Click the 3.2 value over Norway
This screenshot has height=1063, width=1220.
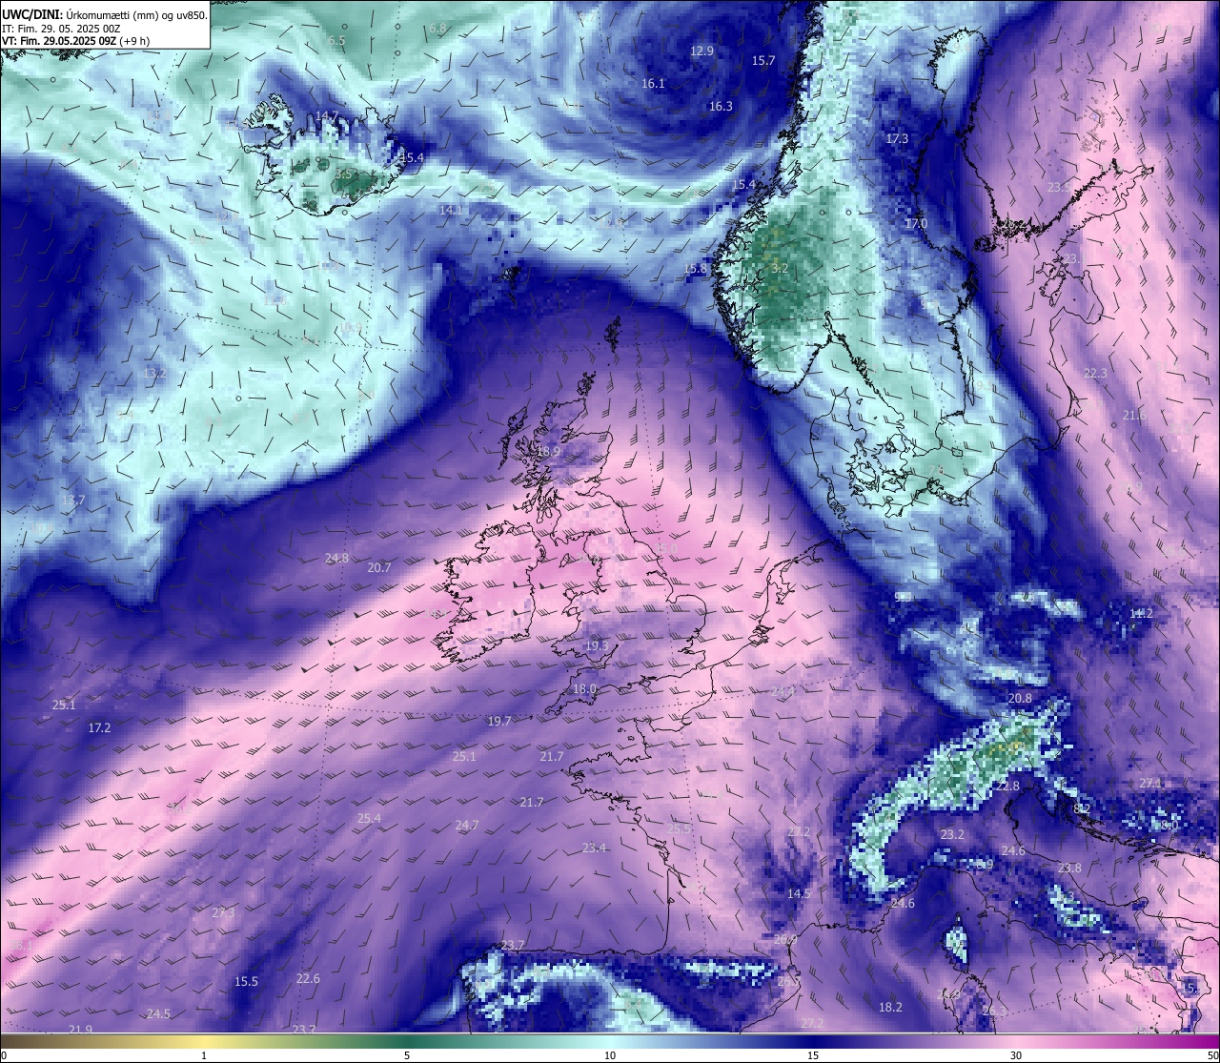point(780,269)
